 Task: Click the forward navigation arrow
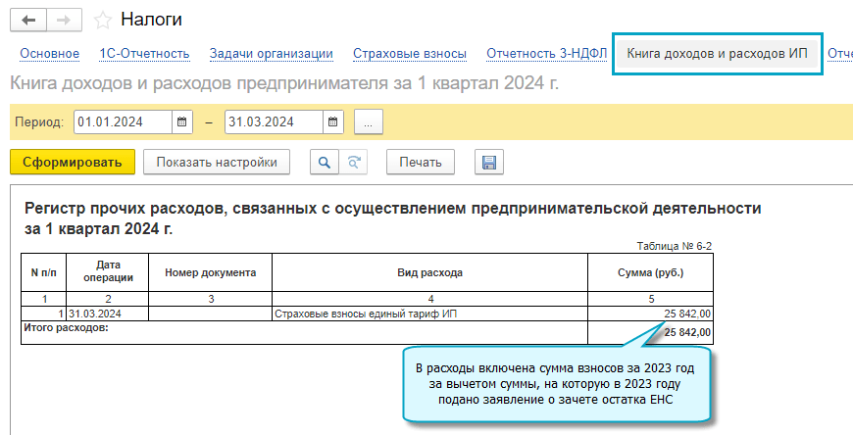tap(64, 21)
